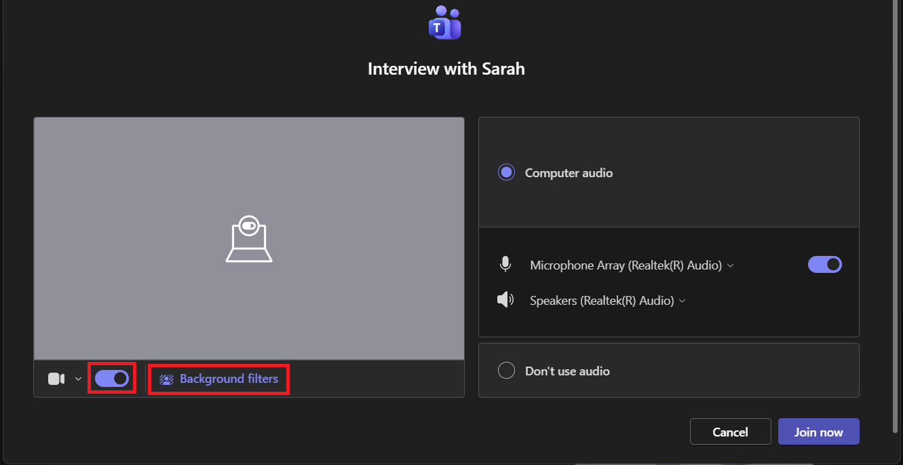Open the Background filters link
The image size is (903, 465).
229,379
